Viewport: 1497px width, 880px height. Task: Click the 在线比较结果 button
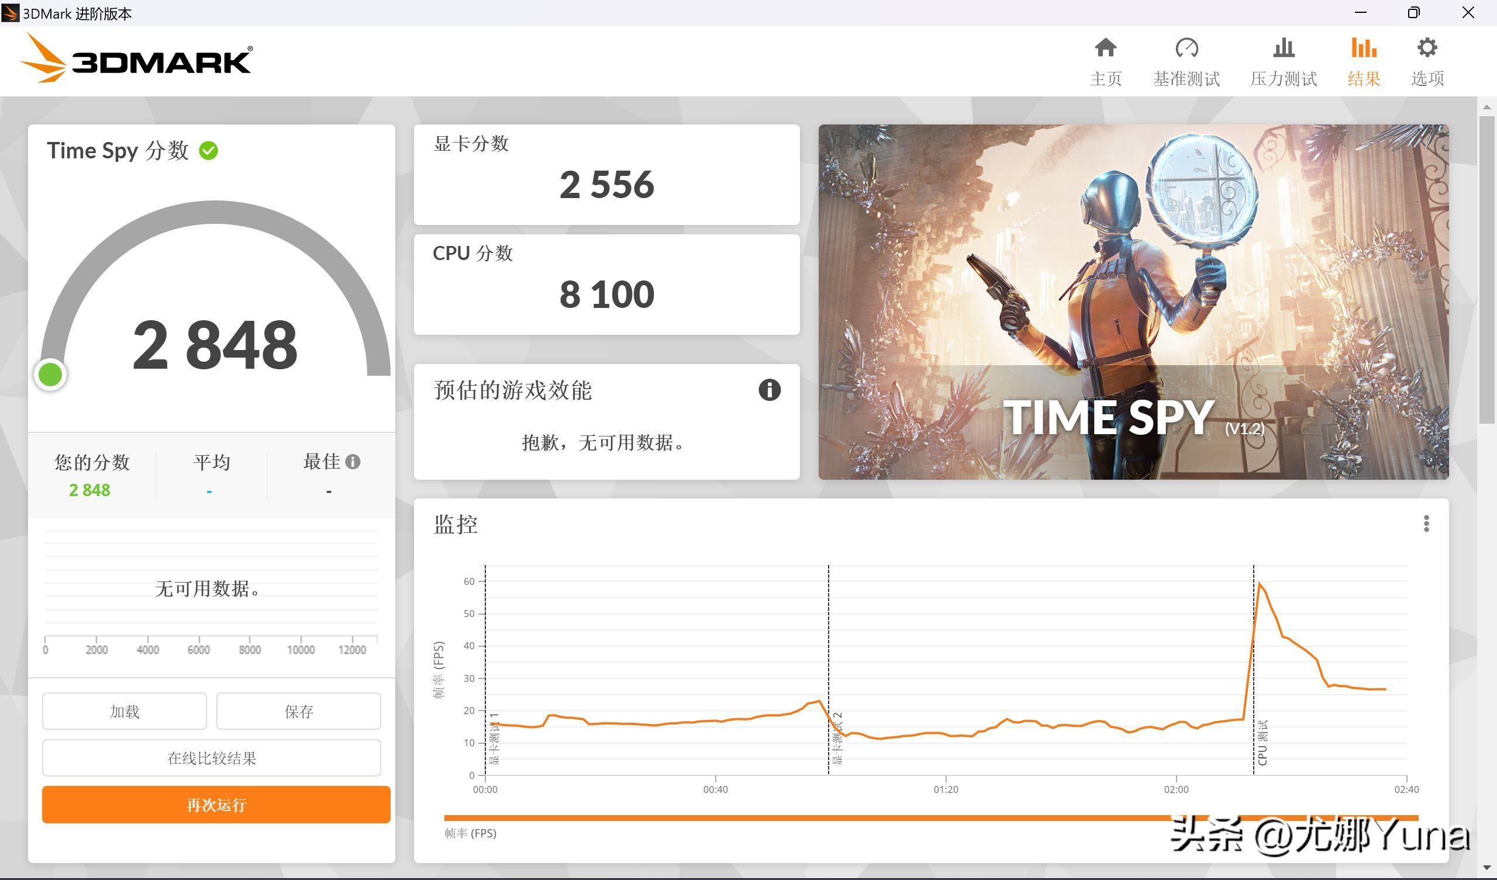(x=212, y=758)
